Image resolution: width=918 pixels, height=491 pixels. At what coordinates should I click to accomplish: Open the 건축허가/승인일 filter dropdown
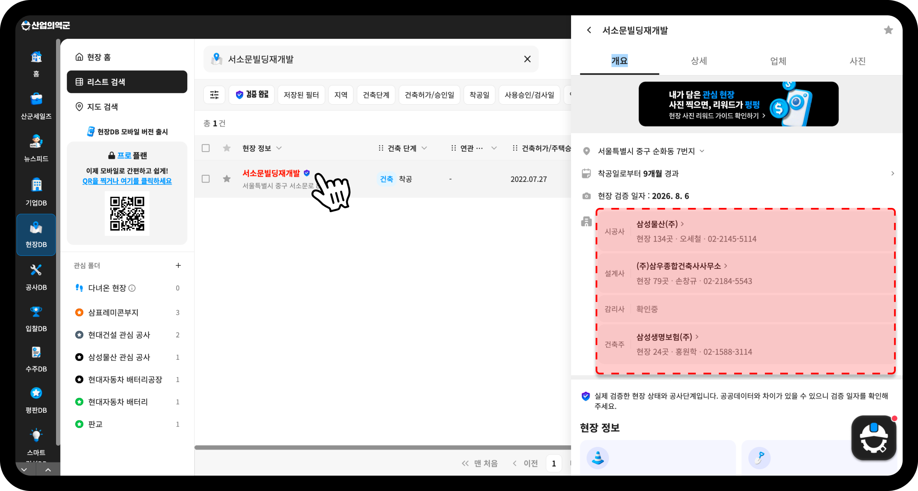[429, 95]
